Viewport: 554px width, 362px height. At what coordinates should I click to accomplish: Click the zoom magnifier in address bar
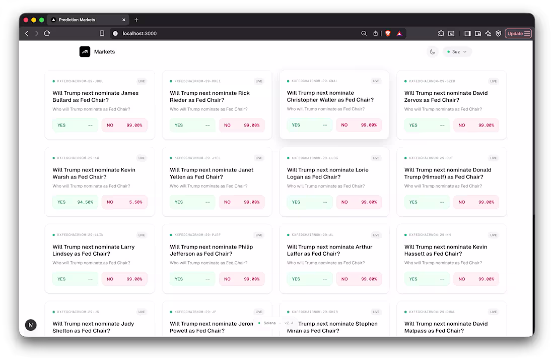[364, 33]
